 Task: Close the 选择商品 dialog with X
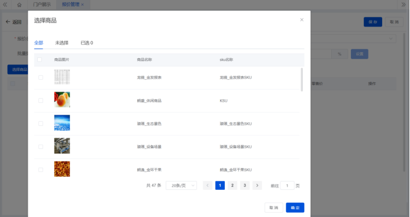tap(302, 20)
